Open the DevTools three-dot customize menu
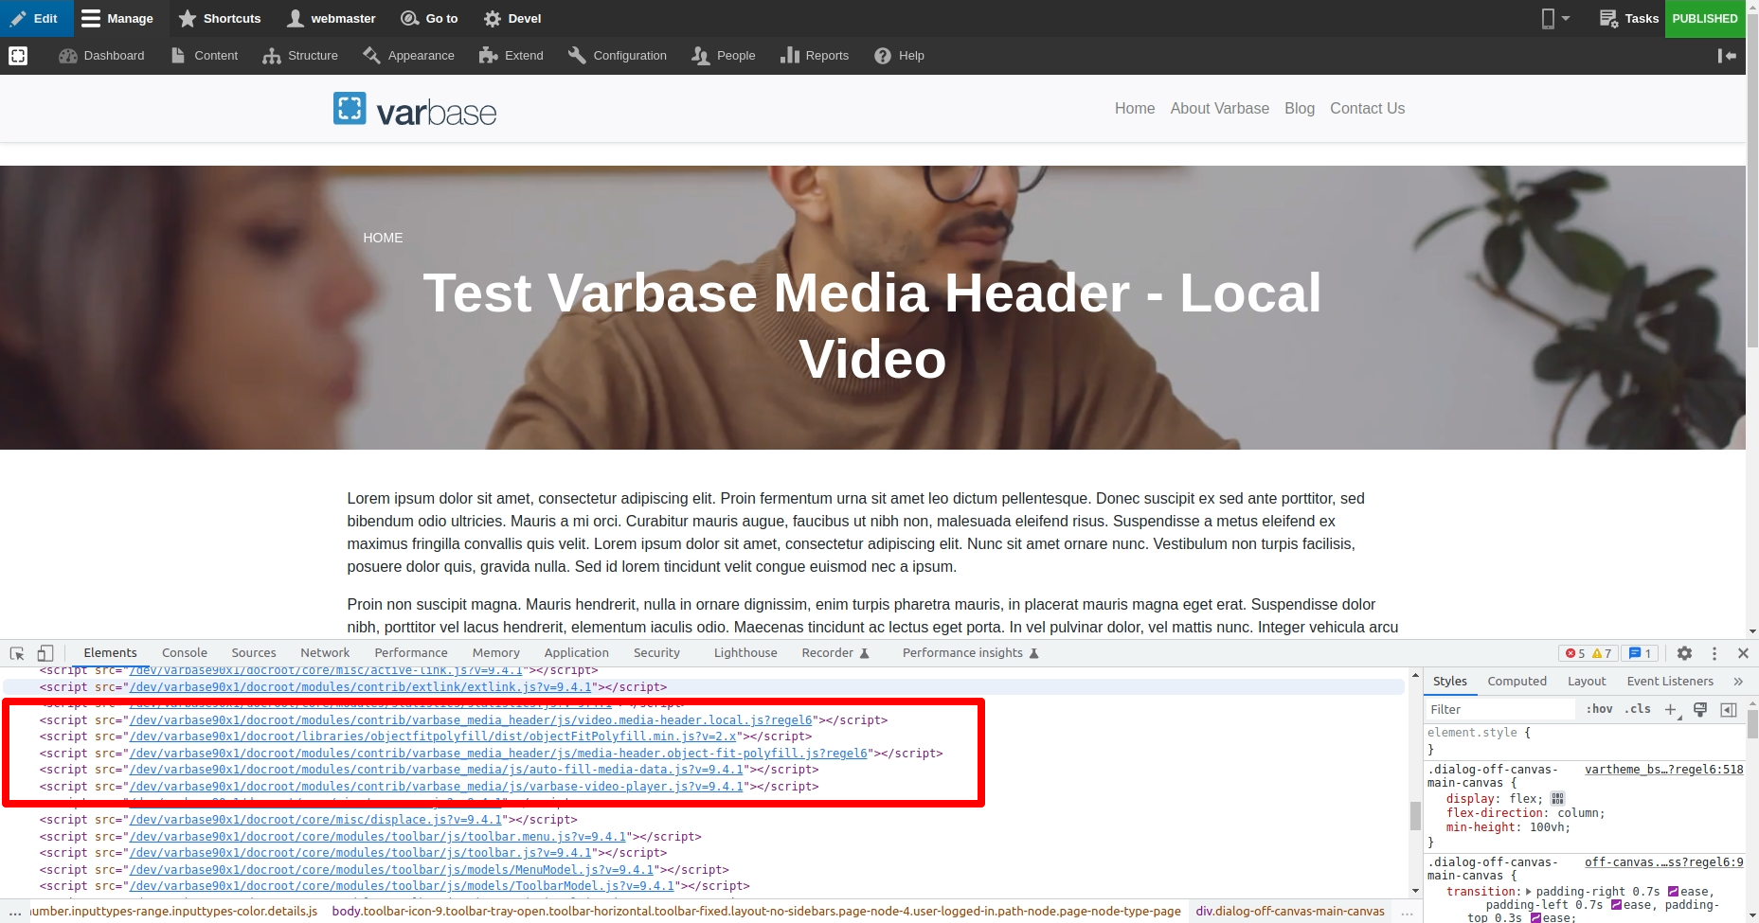 point(1714,653)
